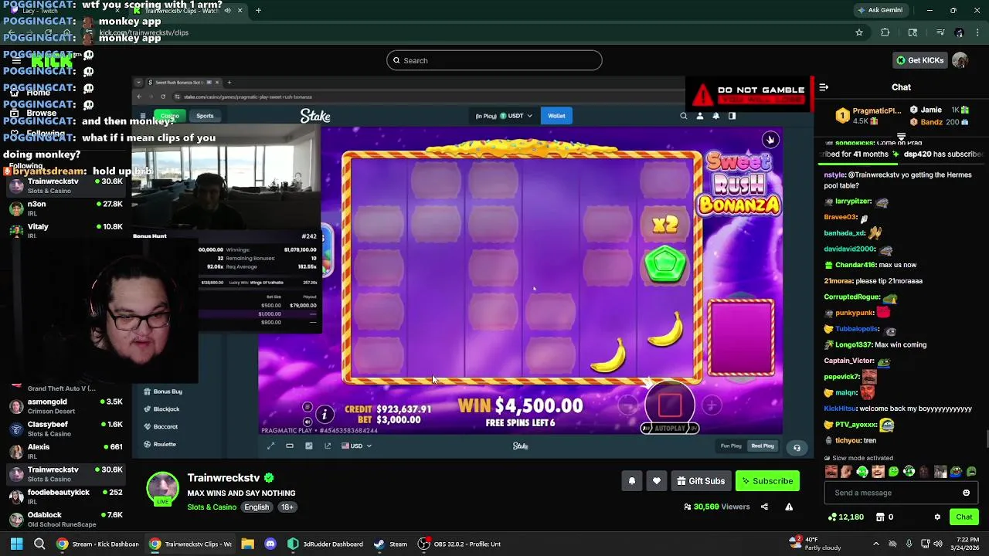Open Chrome extensions puzzle icon
This screenshot has width=989, height=556.
click(885, 32)
